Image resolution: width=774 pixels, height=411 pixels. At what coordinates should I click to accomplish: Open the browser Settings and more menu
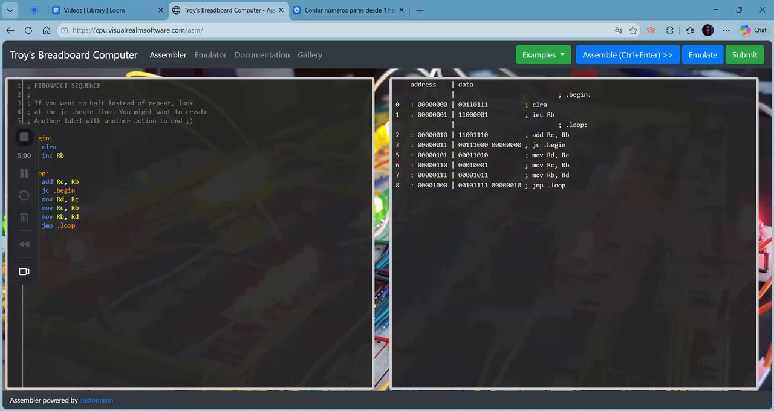(x=726, y=30)
